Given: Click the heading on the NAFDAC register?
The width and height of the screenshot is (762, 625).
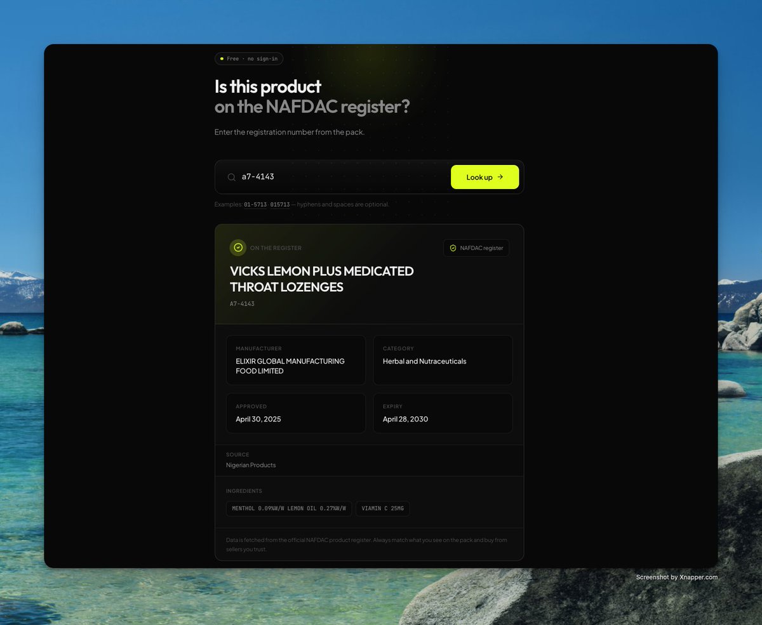Looking at the screenshot, I should pos(312,107).
